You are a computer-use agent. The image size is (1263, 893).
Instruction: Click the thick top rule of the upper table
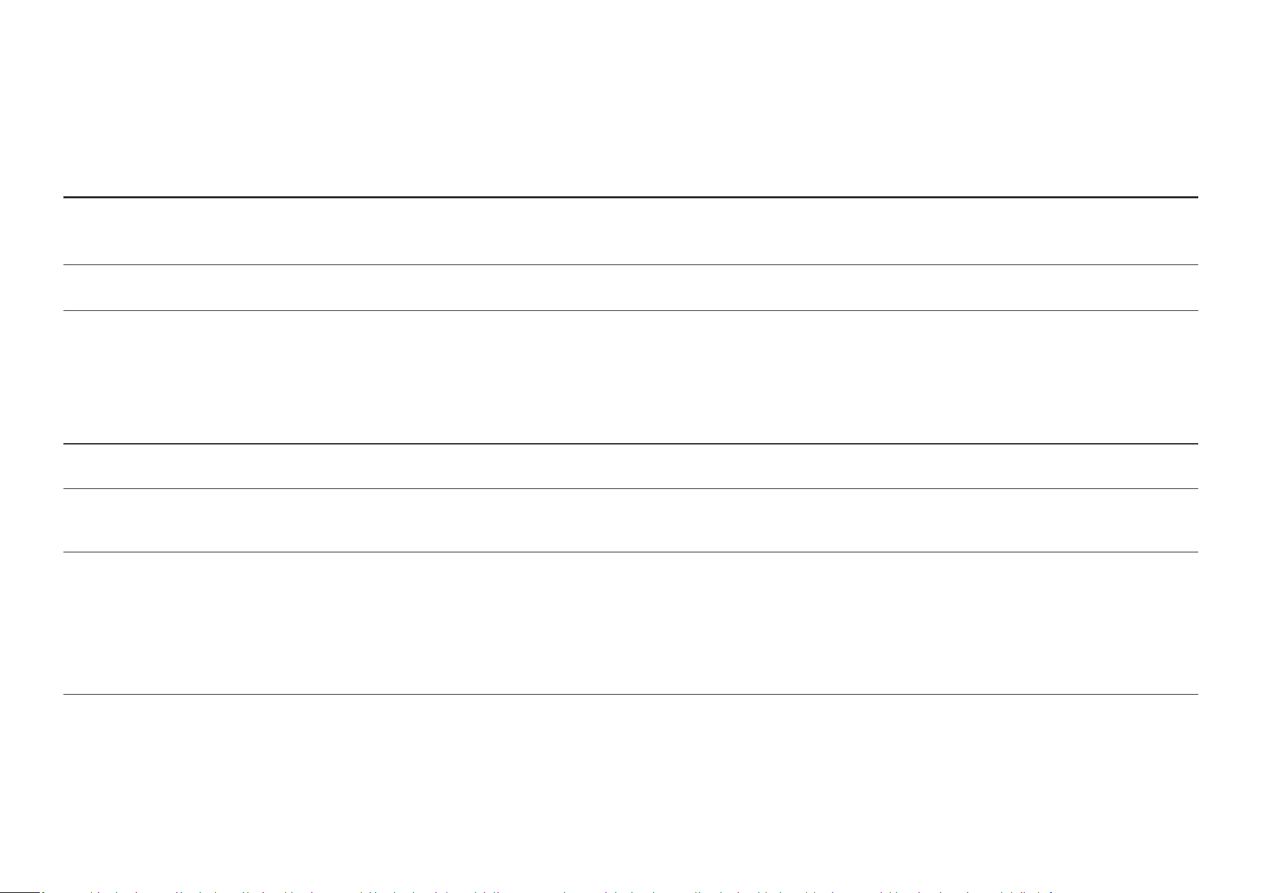click(x=630, y=198)
